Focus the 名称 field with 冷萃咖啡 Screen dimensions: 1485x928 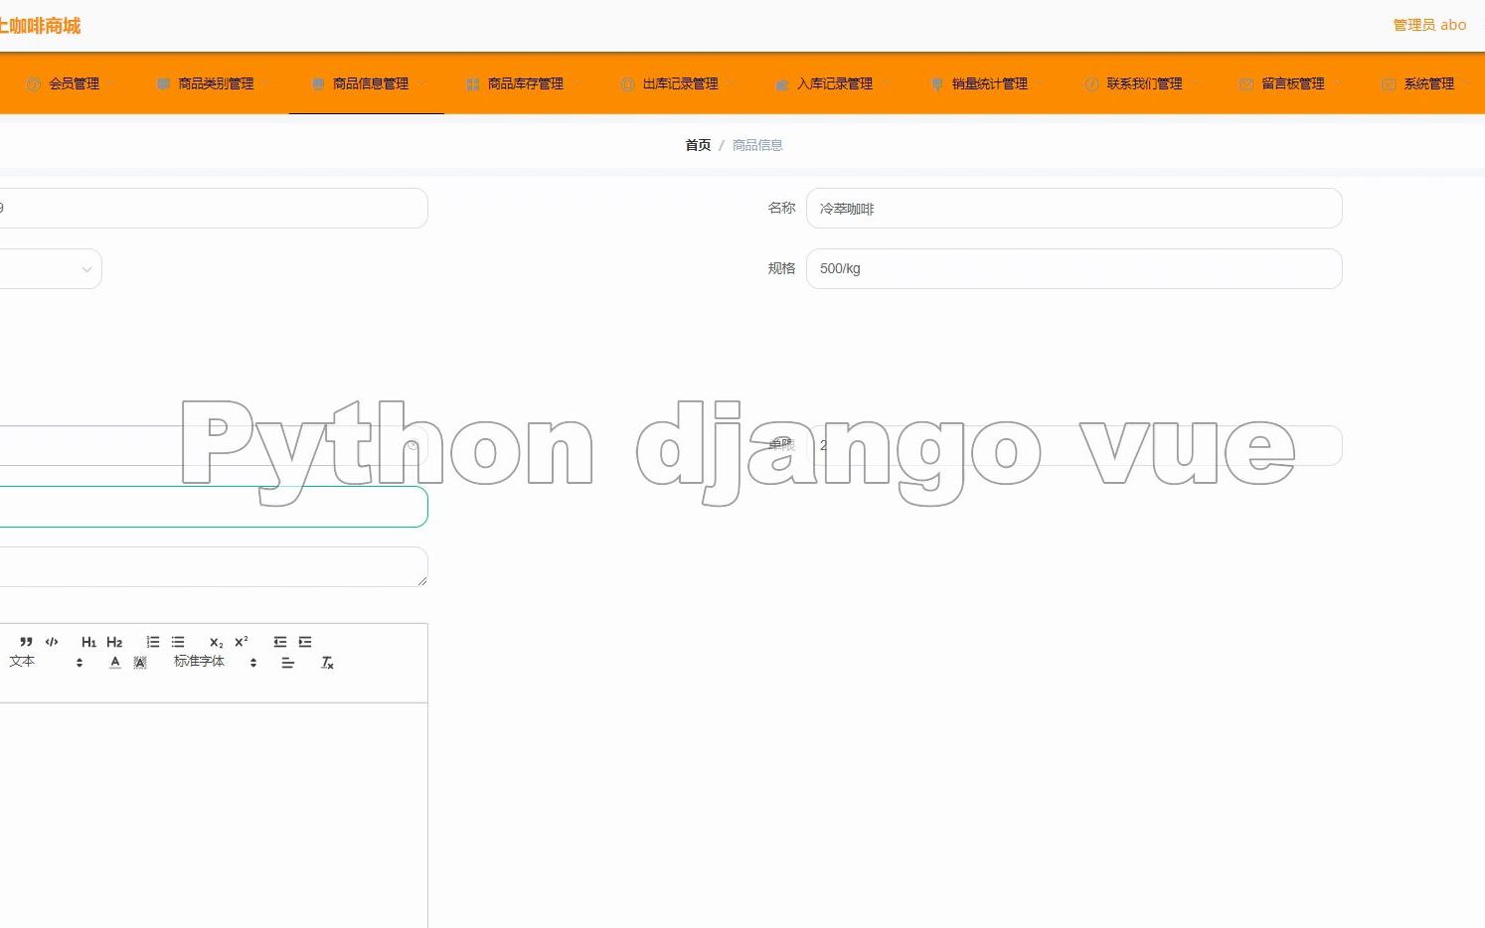click(1073, 209)
